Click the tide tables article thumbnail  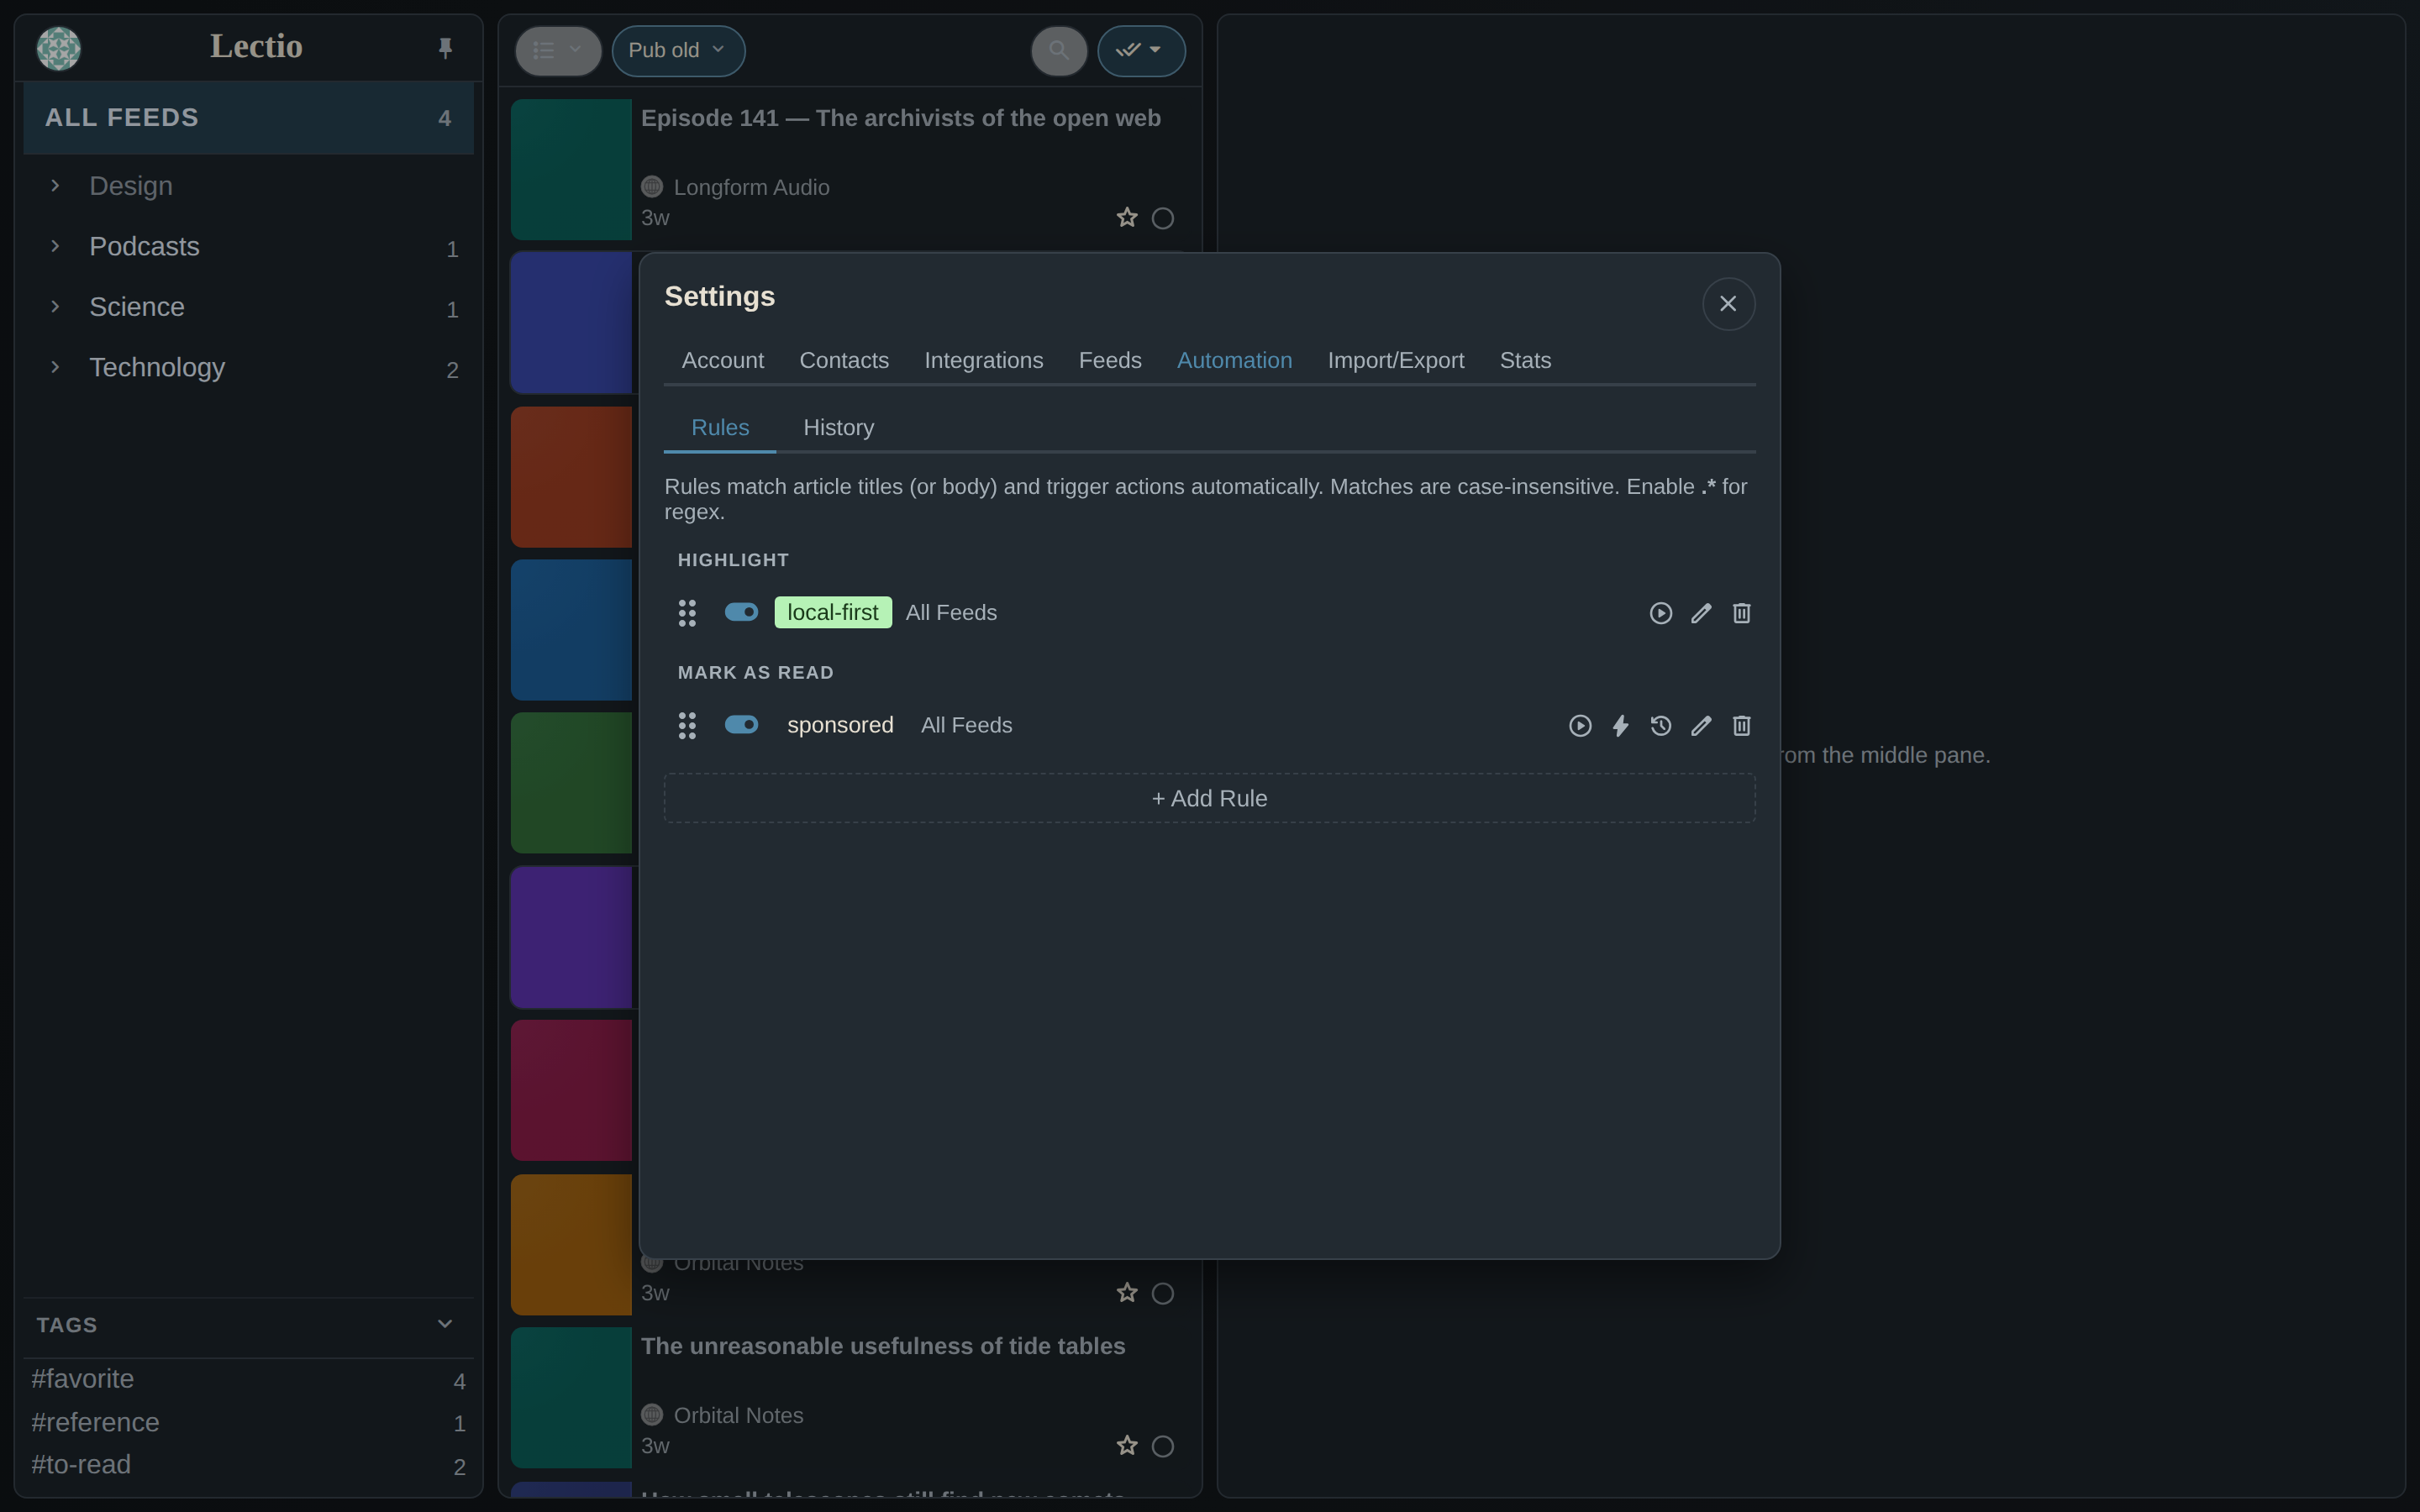coord(571,1397)
